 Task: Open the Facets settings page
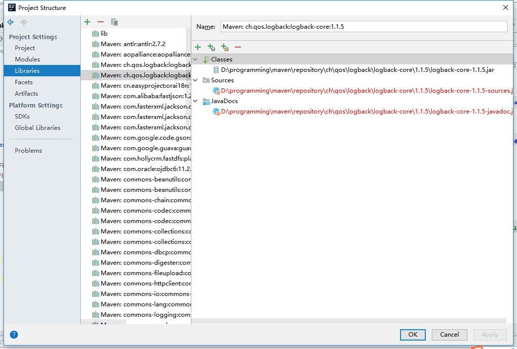(x=24, y=82)
